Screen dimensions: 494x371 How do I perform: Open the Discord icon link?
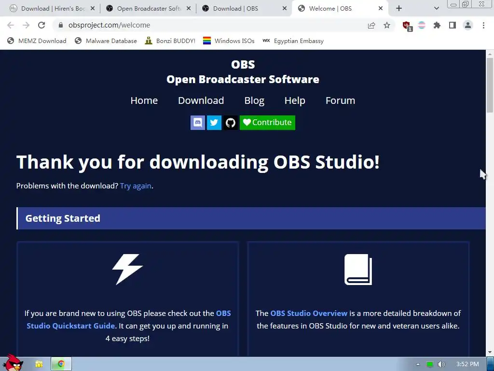pos(197,122)
